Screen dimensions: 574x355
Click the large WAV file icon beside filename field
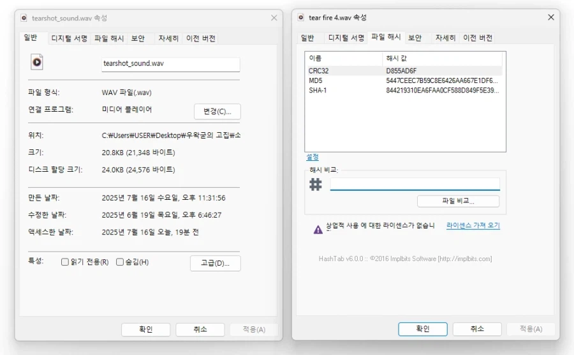[x=36, y=62]
